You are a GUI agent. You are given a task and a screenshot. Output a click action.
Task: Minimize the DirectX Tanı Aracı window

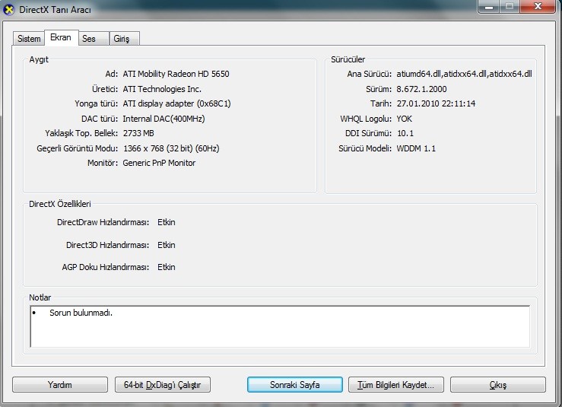click(489, 6)
